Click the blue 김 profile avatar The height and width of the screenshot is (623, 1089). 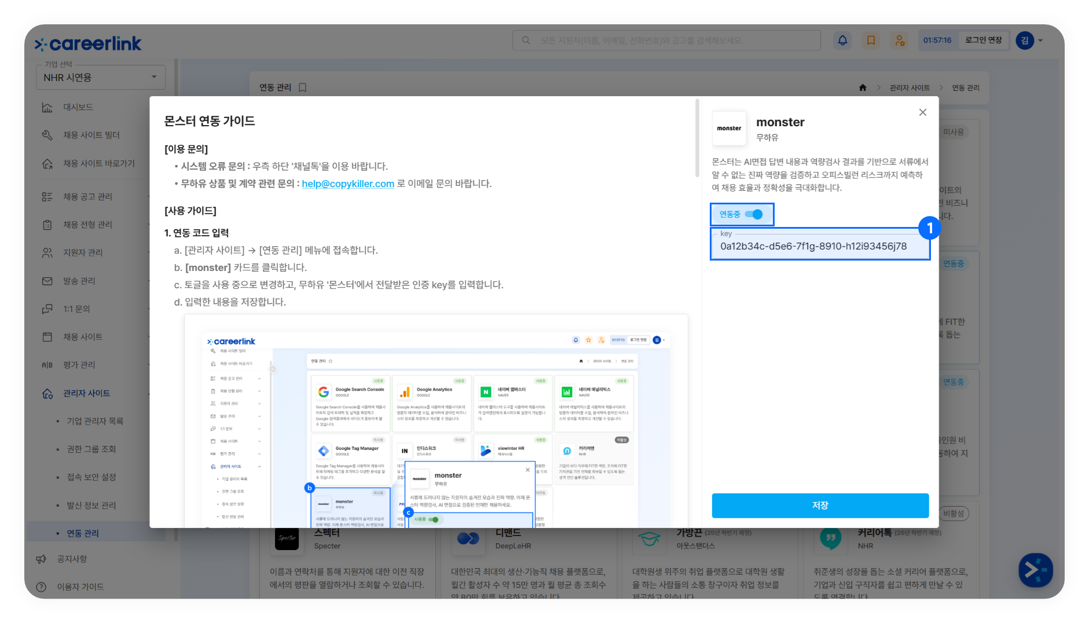coord(1025,41)
